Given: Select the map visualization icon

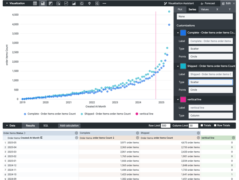Looking at the screenshot, I should click(89, 3).
